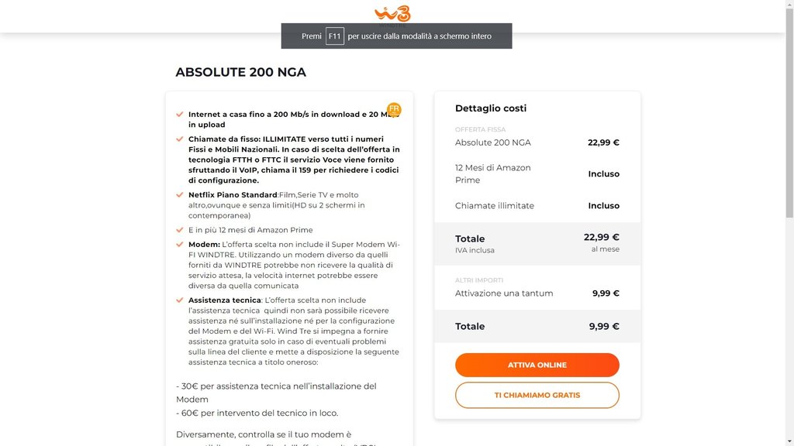Screen dimensions: 794x446
Task: Click the checkmark next to Chiamate da fisso
Action: [180, 139]
